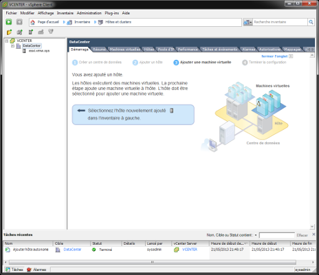Screen dimensions: 319x275
Task: Click the recent tasks filter text field
Action: click(277, 235)
